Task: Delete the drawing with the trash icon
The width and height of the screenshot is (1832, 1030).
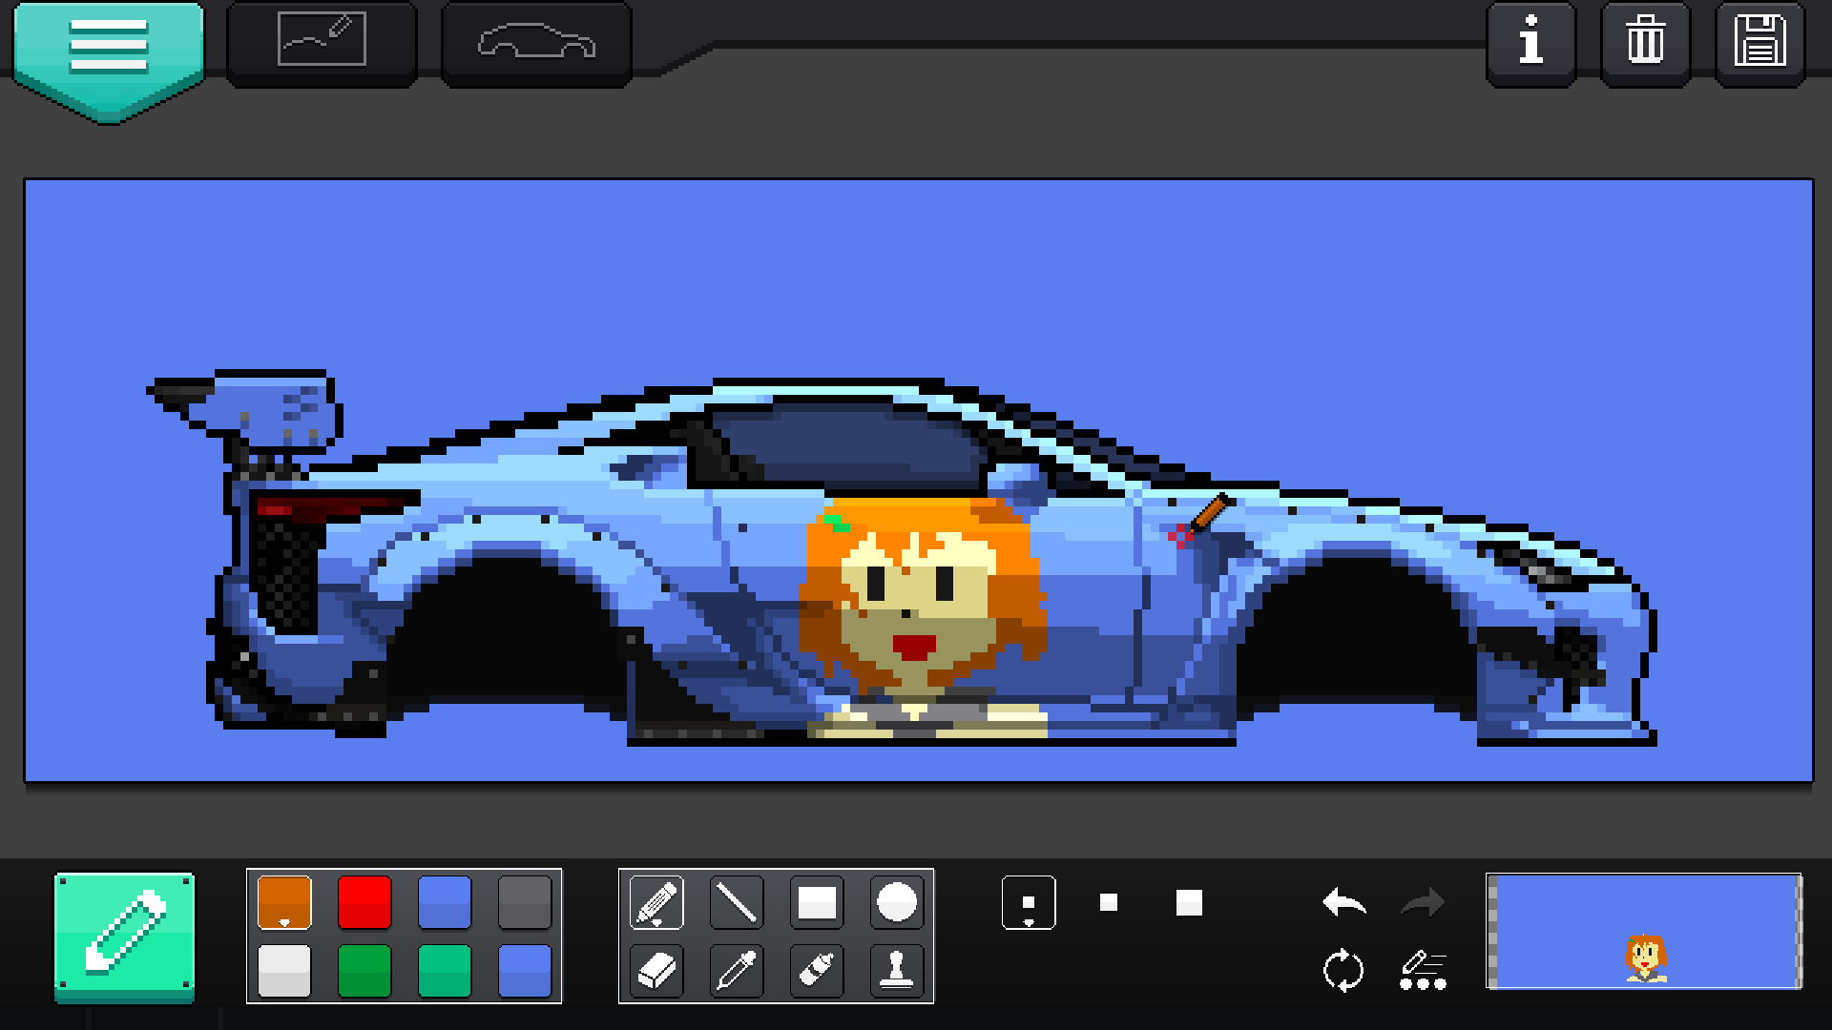Action: point(1645,43)
